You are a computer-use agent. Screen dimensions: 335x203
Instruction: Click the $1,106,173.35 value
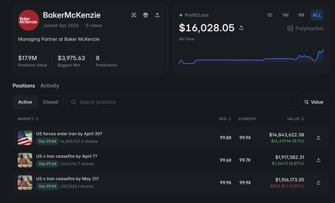(x=290, y=180)
